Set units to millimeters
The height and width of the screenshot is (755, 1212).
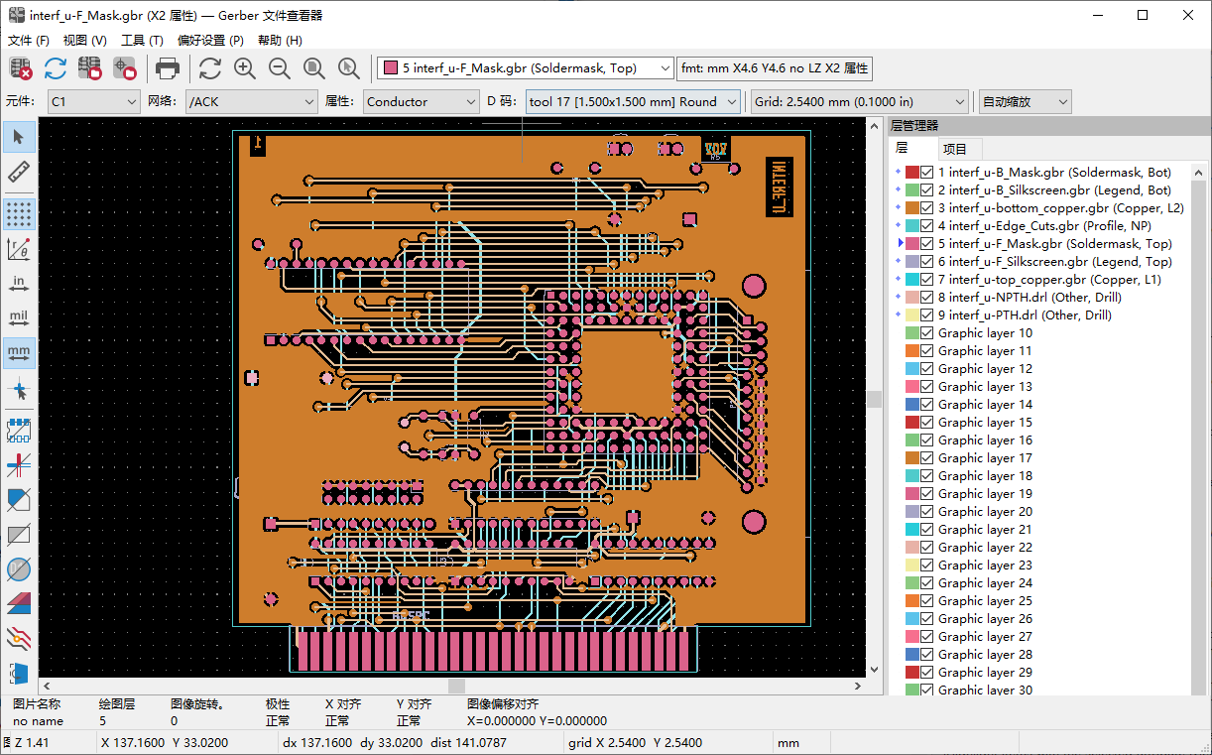pyautogui.click(x=19, y=352)
